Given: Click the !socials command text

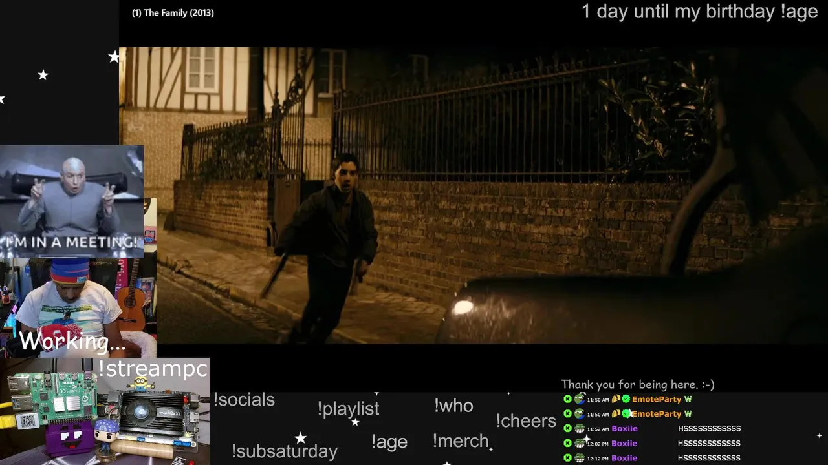Looking at the screenshot, I should [244, 400].
